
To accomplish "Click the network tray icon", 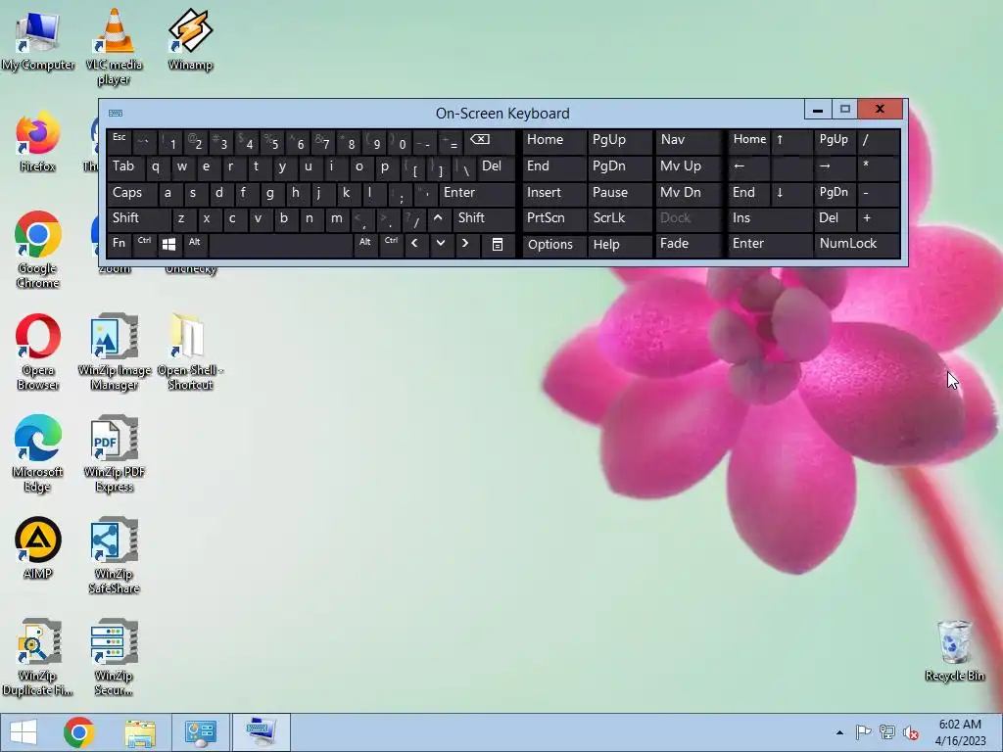I will (x=886, y=732).
